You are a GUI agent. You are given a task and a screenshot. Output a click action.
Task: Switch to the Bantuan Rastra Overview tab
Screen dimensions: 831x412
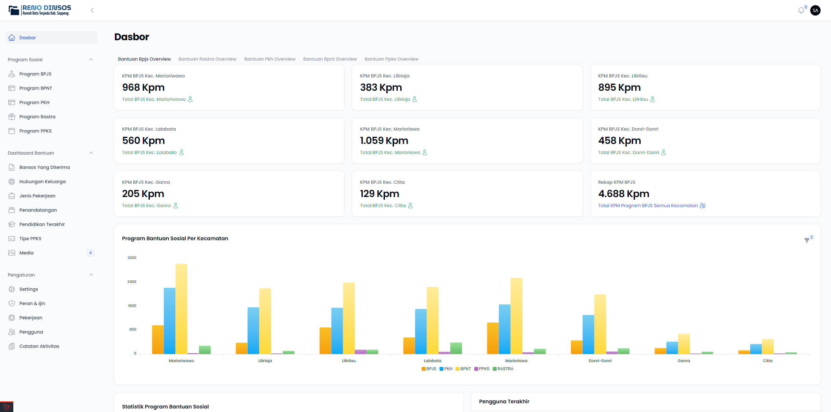pos(207,59)
